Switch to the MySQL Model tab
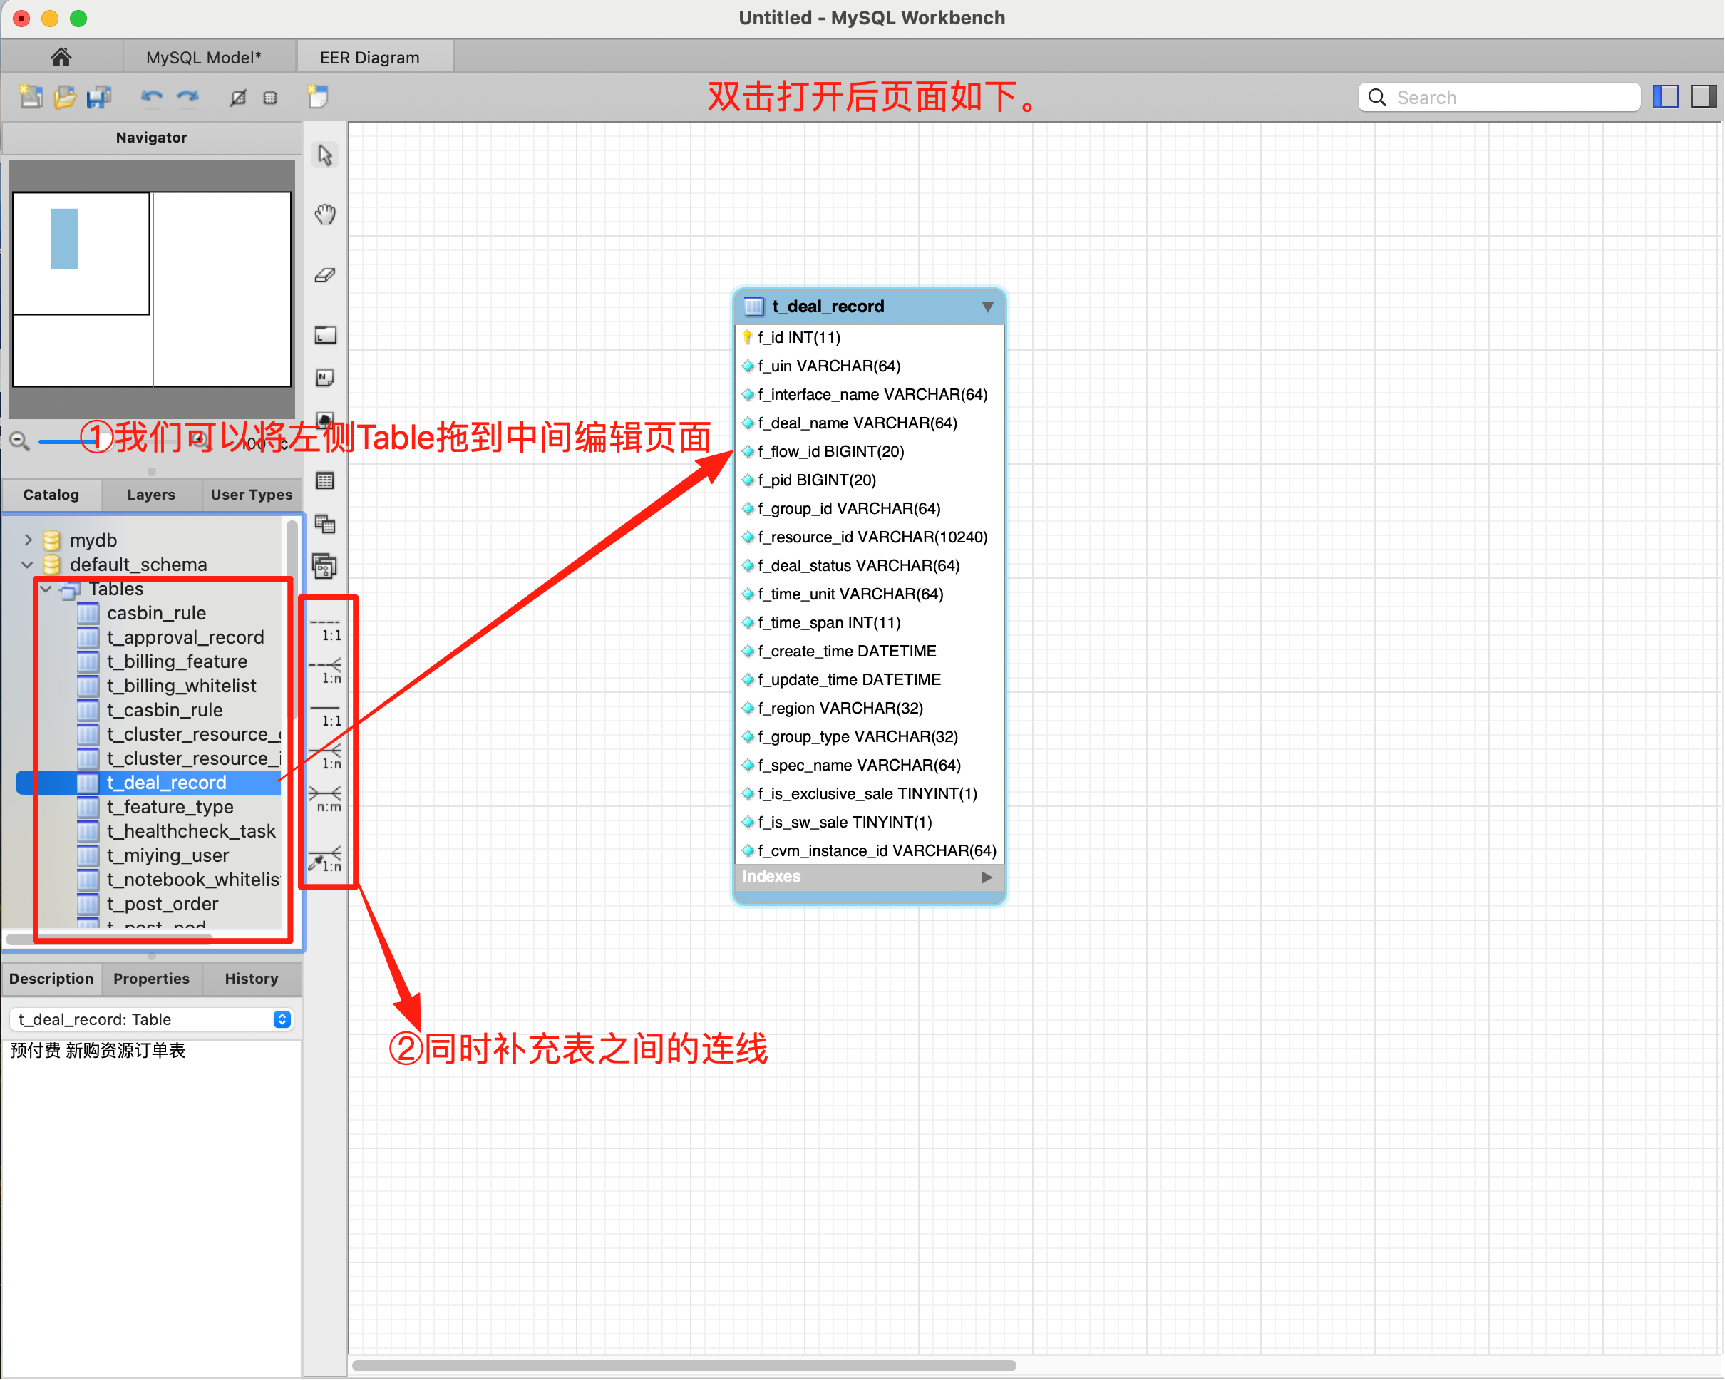This screenshot has width=1725, height=1380. coord(204,57)
